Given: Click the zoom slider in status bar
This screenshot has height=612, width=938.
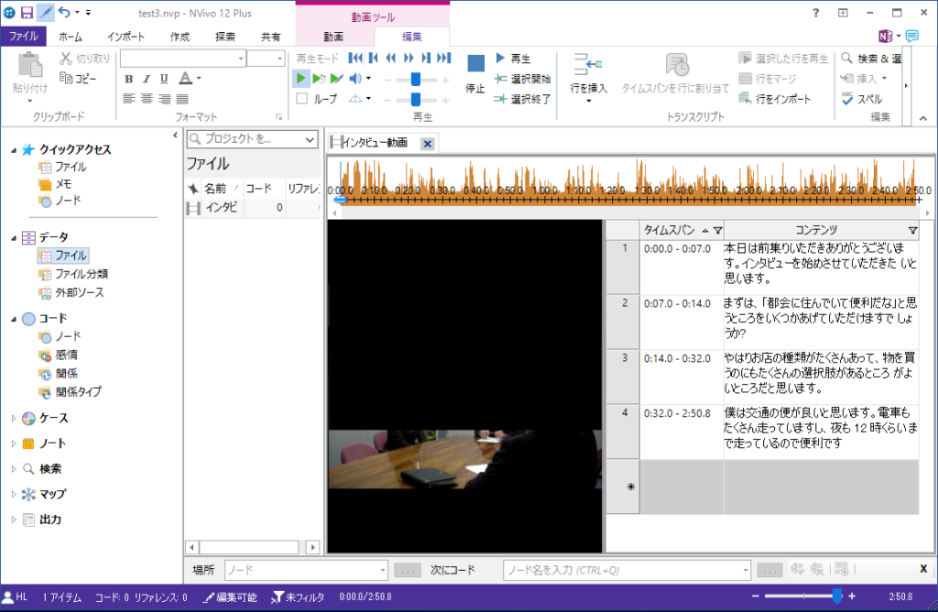Looking at the screenshot, I should (836, 596).
